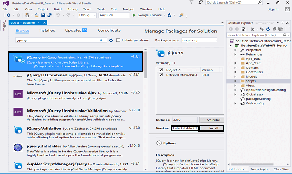The image size is (292, 174).
Task: Select the jQuery.Validation package
Action: pyautogui.click(x=76, y=133)
